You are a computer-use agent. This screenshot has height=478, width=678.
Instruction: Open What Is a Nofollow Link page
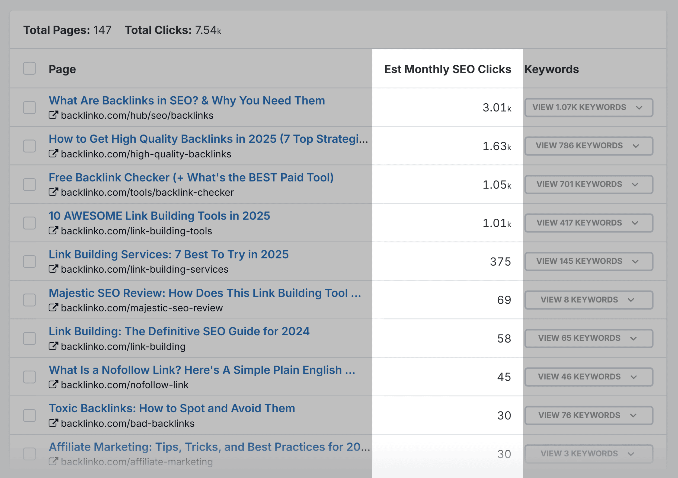[202, 370]
